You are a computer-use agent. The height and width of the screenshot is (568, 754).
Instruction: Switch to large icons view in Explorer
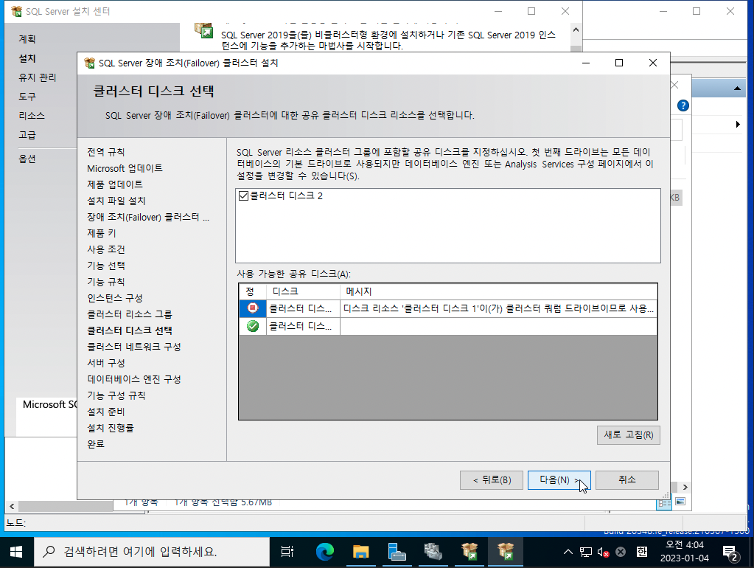pyautogui.click(x=680, y=502)
